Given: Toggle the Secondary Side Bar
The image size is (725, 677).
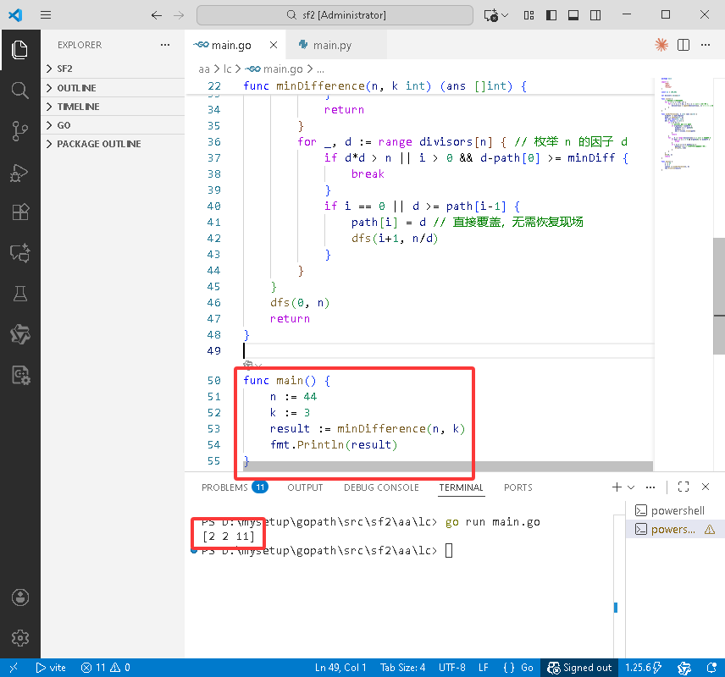Looking at the screenshot, I should (595, 15).
